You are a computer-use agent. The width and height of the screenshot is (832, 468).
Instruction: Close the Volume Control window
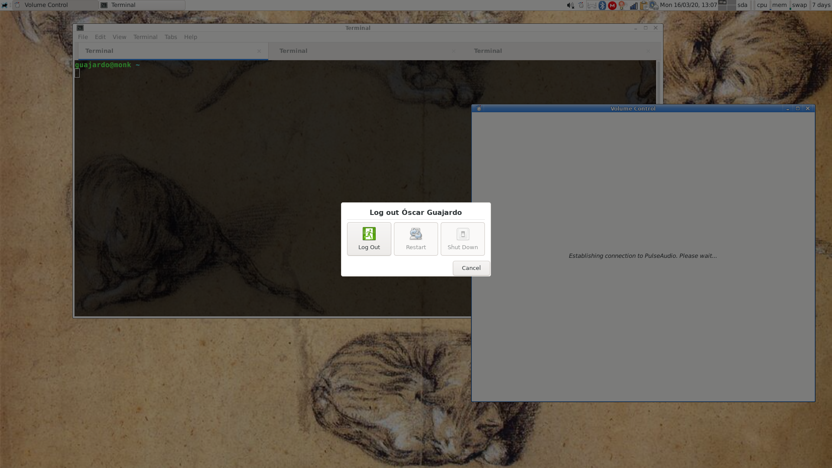point(808,108)
